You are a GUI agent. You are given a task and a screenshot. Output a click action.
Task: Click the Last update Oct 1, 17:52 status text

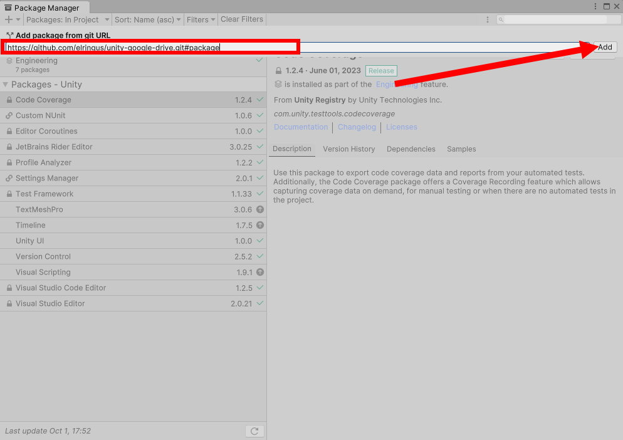48,431
